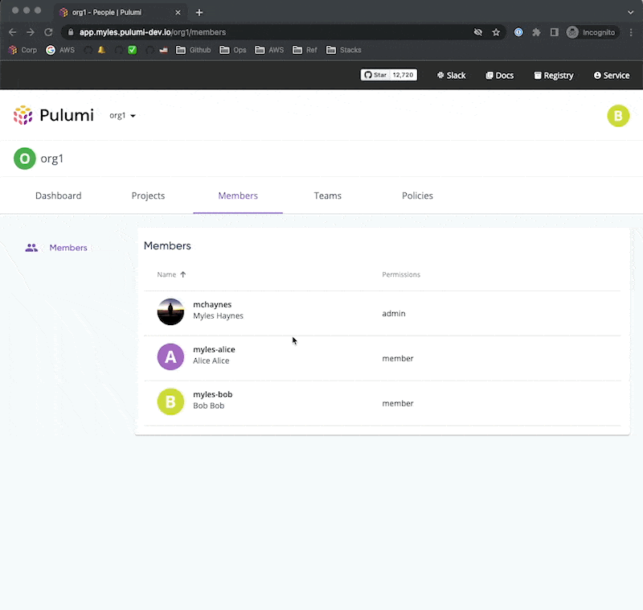Expand the tab search chevron
Image resolution: width=643 pixels, height=610 pixels.
coord(630,12)
